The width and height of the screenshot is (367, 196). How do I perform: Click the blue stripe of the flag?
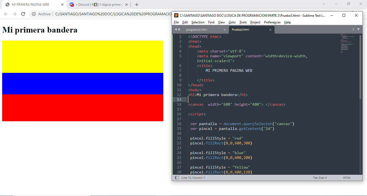(x=83, y=84)
